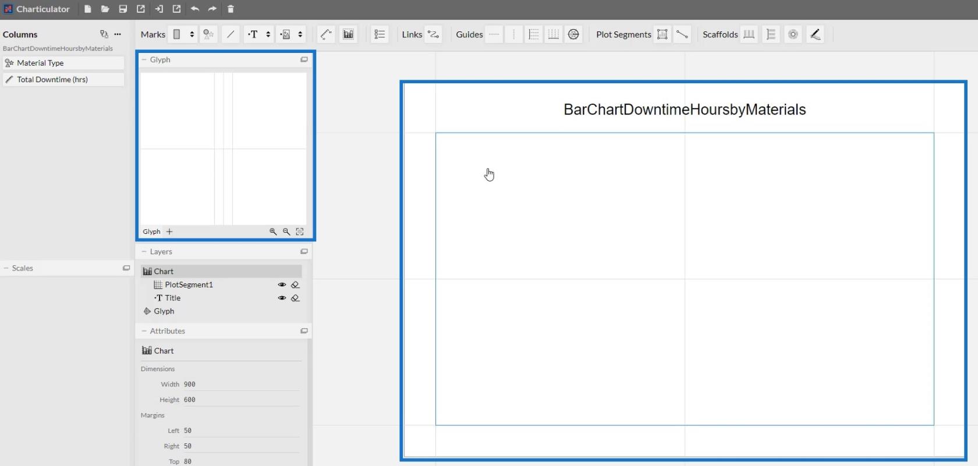Add a new glyph
The image size is (978, 466).
coord(169,232)
